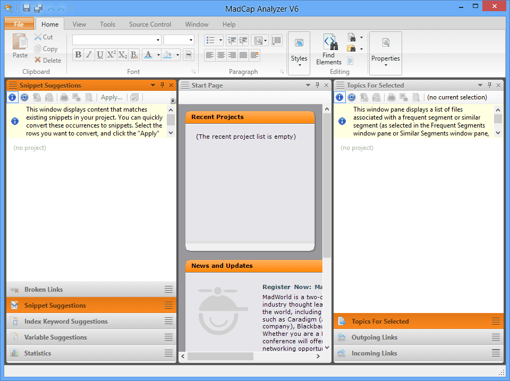Viewport: 510px width, 381px height.
Task: Open the Paragraph group dialog launcher
Action: [x=282, y=72]
